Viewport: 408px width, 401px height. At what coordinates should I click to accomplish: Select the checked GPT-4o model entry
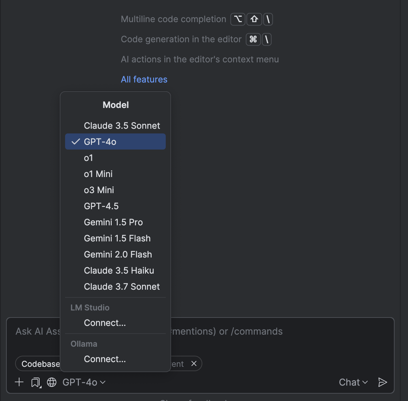115,141
